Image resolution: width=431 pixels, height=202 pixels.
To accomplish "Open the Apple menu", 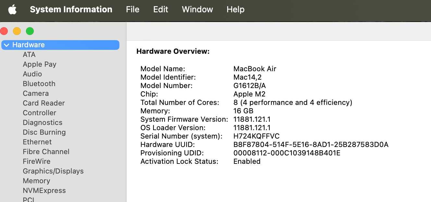I will pos(12,10).
